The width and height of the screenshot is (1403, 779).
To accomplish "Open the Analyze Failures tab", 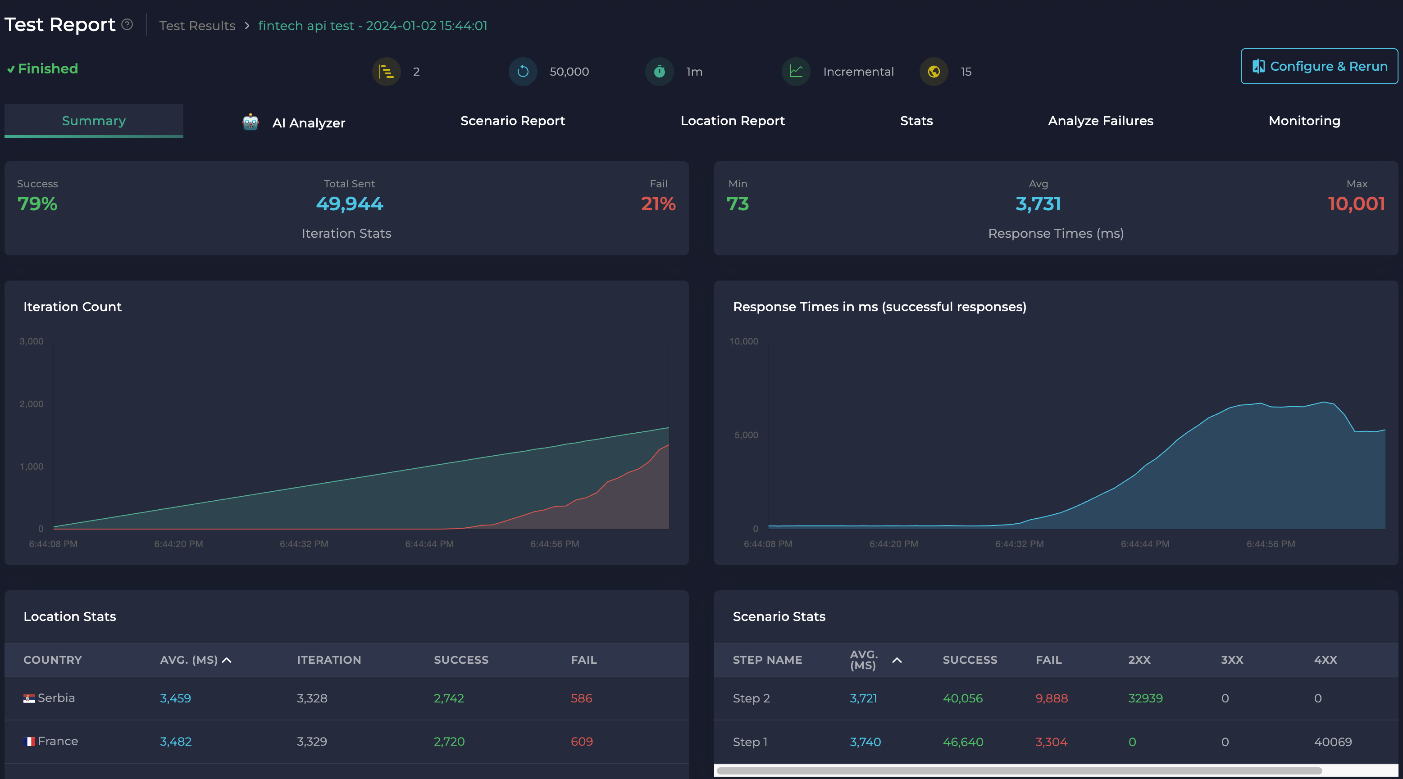I will click(x=1100, y=121).
